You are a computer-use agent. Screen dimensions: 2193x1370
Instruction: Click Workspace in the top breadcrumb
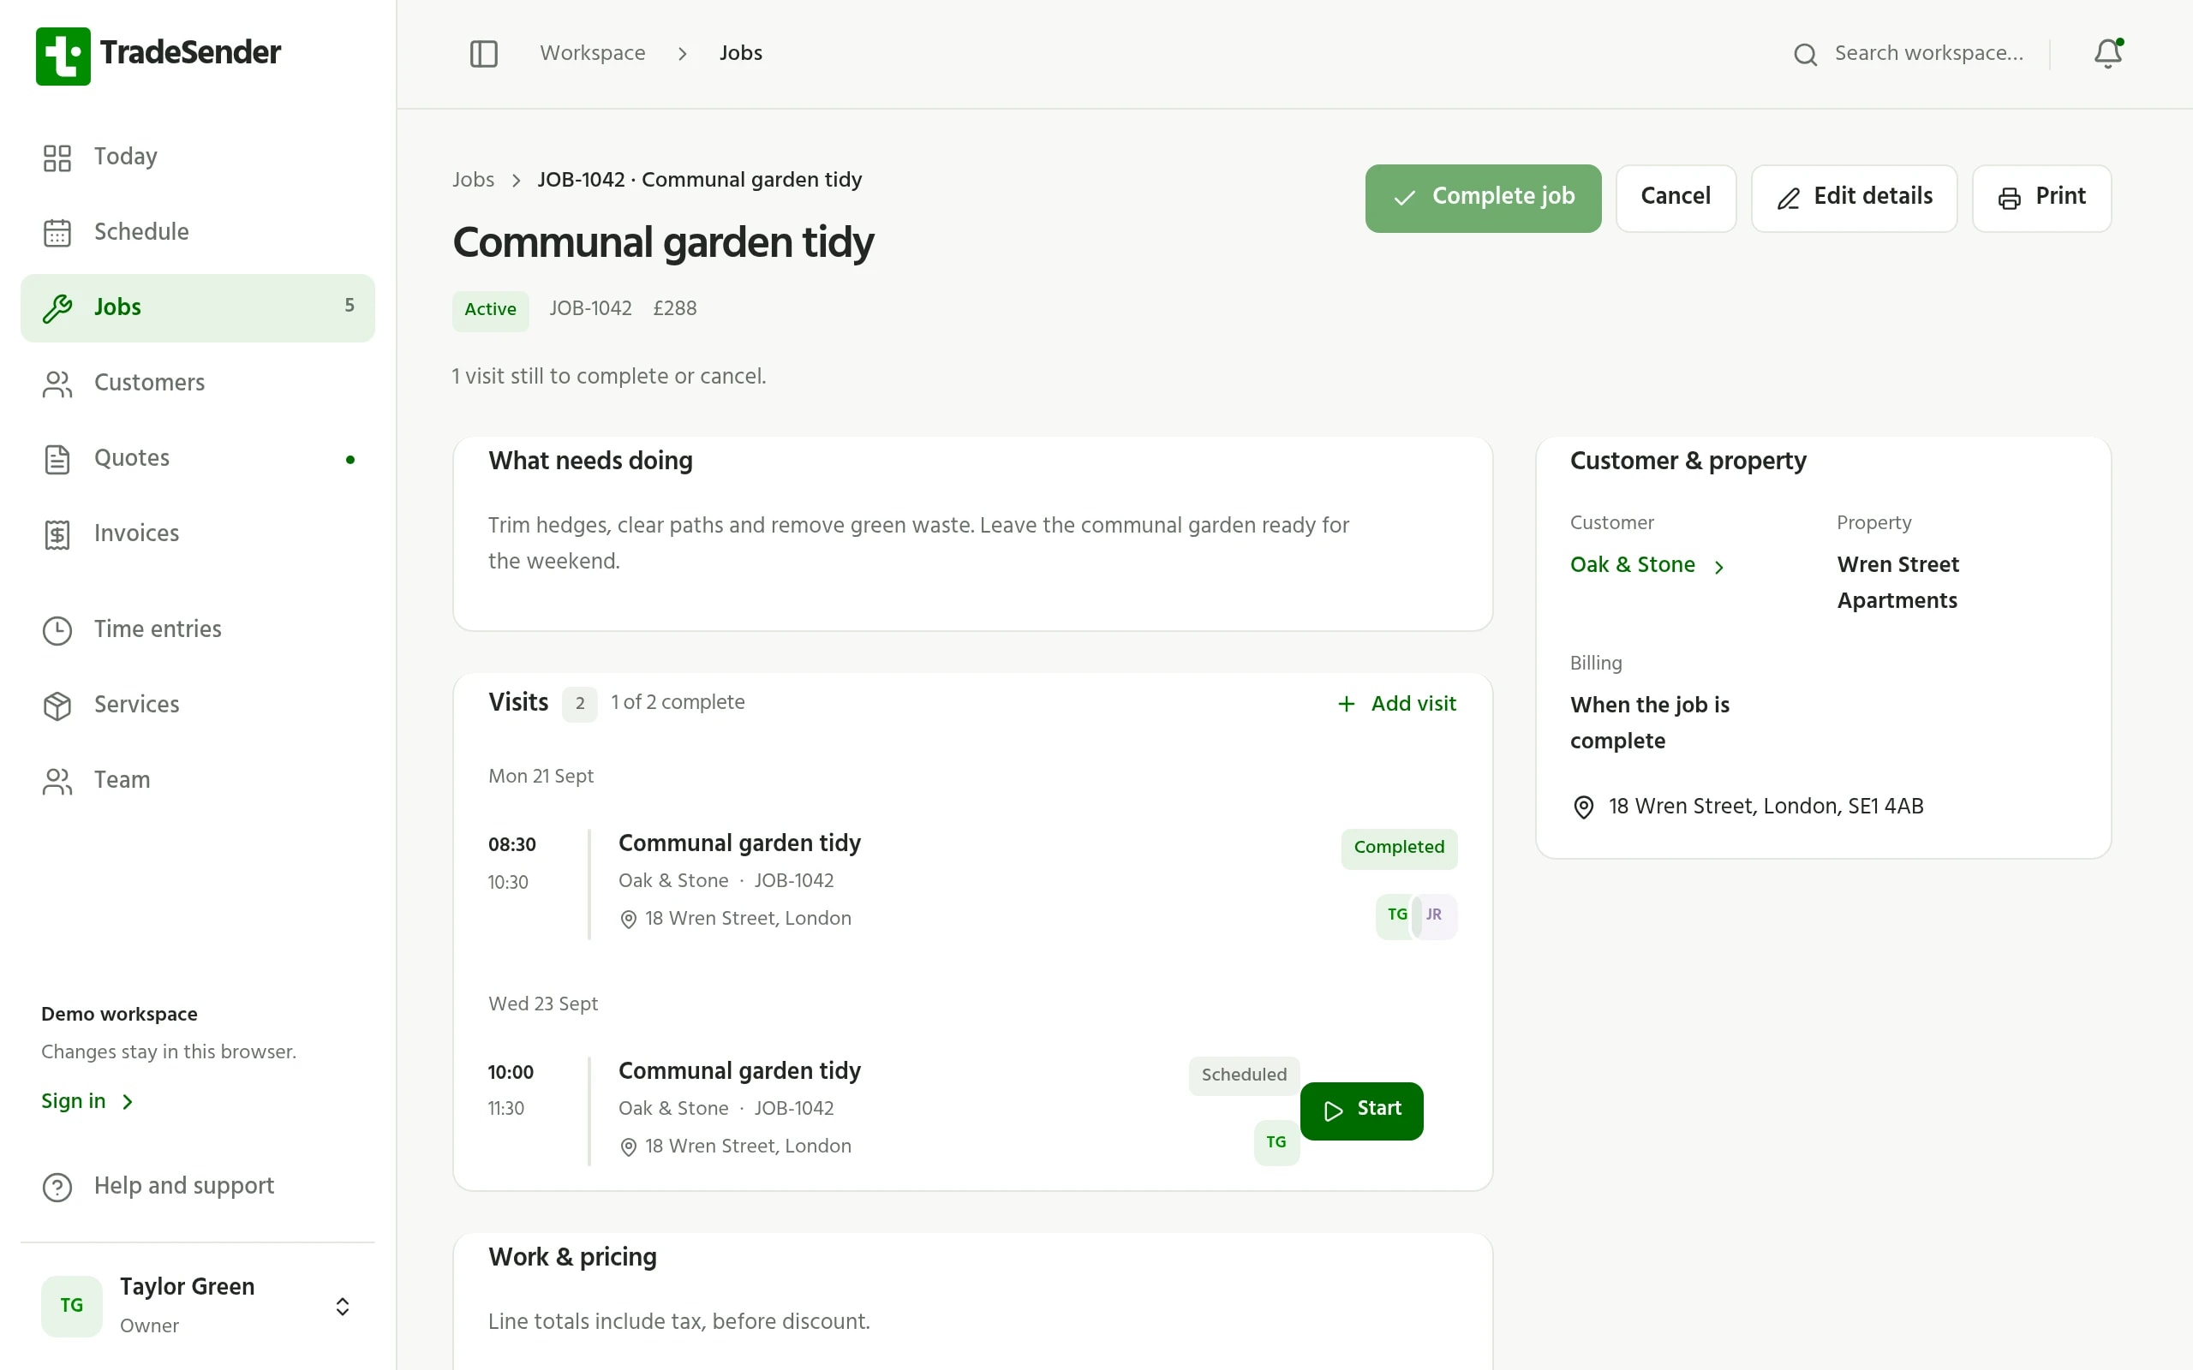click(x=593, y=53)
